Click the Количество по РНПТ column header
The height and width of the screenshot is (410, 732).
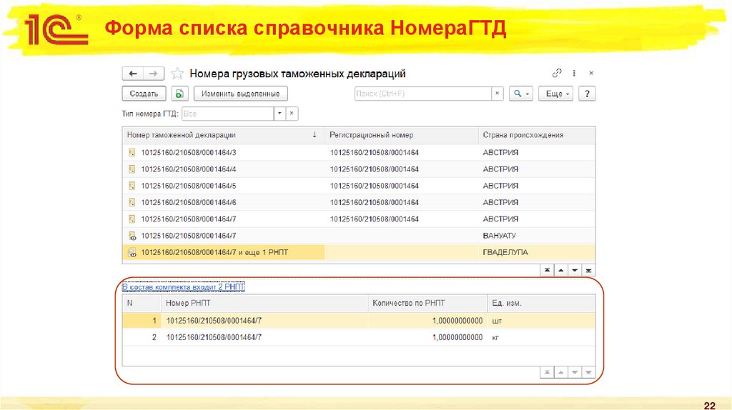coord(427,303)
